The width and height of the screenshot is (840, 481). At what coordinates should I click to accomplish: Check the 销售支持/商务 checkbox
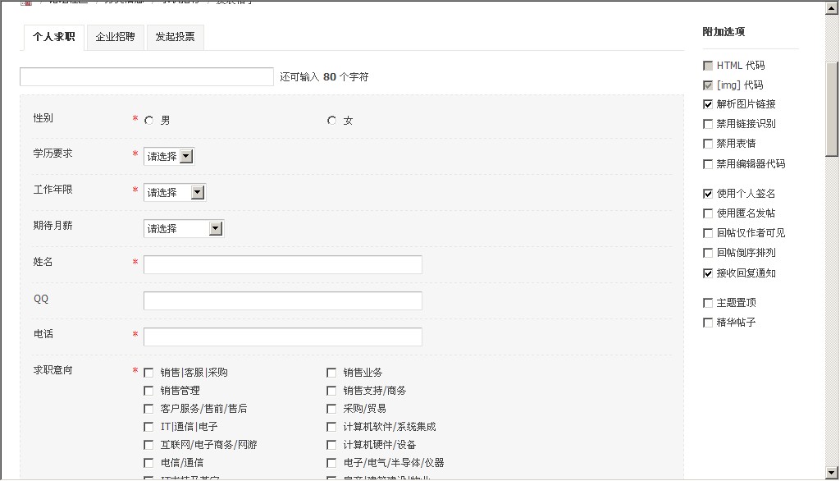point(331,391)
